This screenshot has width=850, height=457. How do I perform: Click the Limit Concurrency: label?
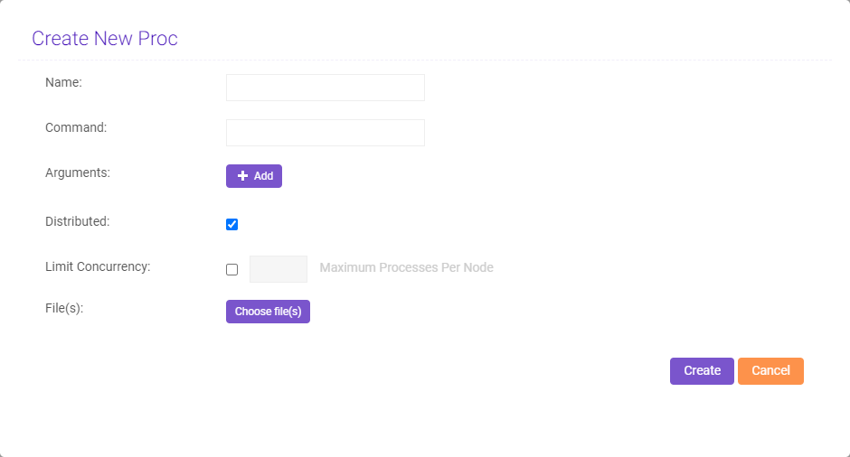pos(98,266)
